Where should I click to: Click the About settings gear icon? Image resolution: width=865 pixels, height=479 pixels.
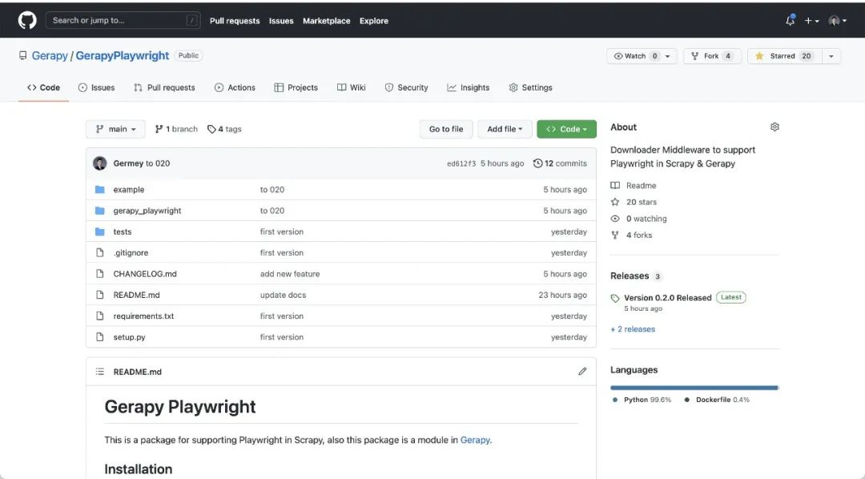pos(774,127)
